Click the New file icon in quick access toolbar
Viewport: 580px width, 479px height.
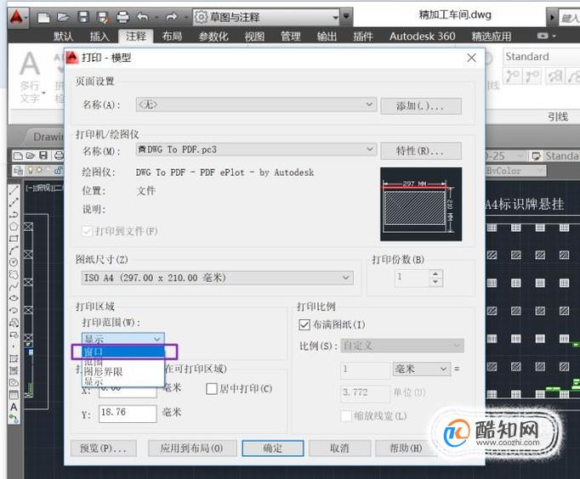[x=43, y=17]
